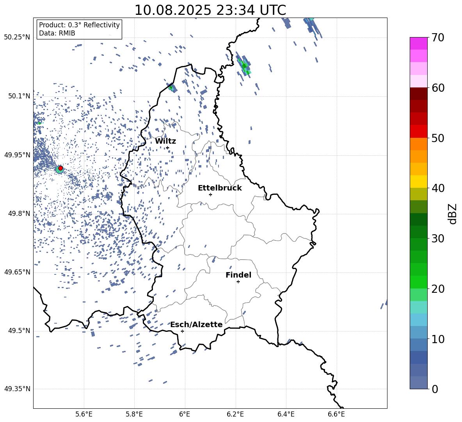
Task: Click the 6.2°E longitude label
Action: tap(235, 414)
